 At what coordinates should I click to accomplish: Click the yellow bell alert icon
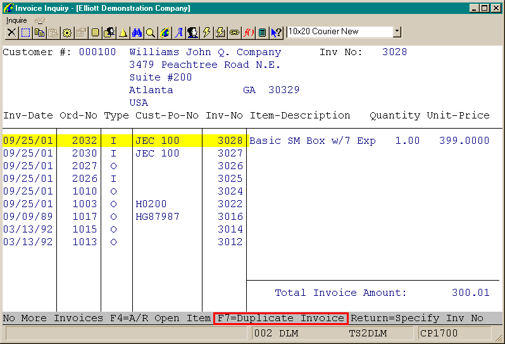click(x=123, y=32)
